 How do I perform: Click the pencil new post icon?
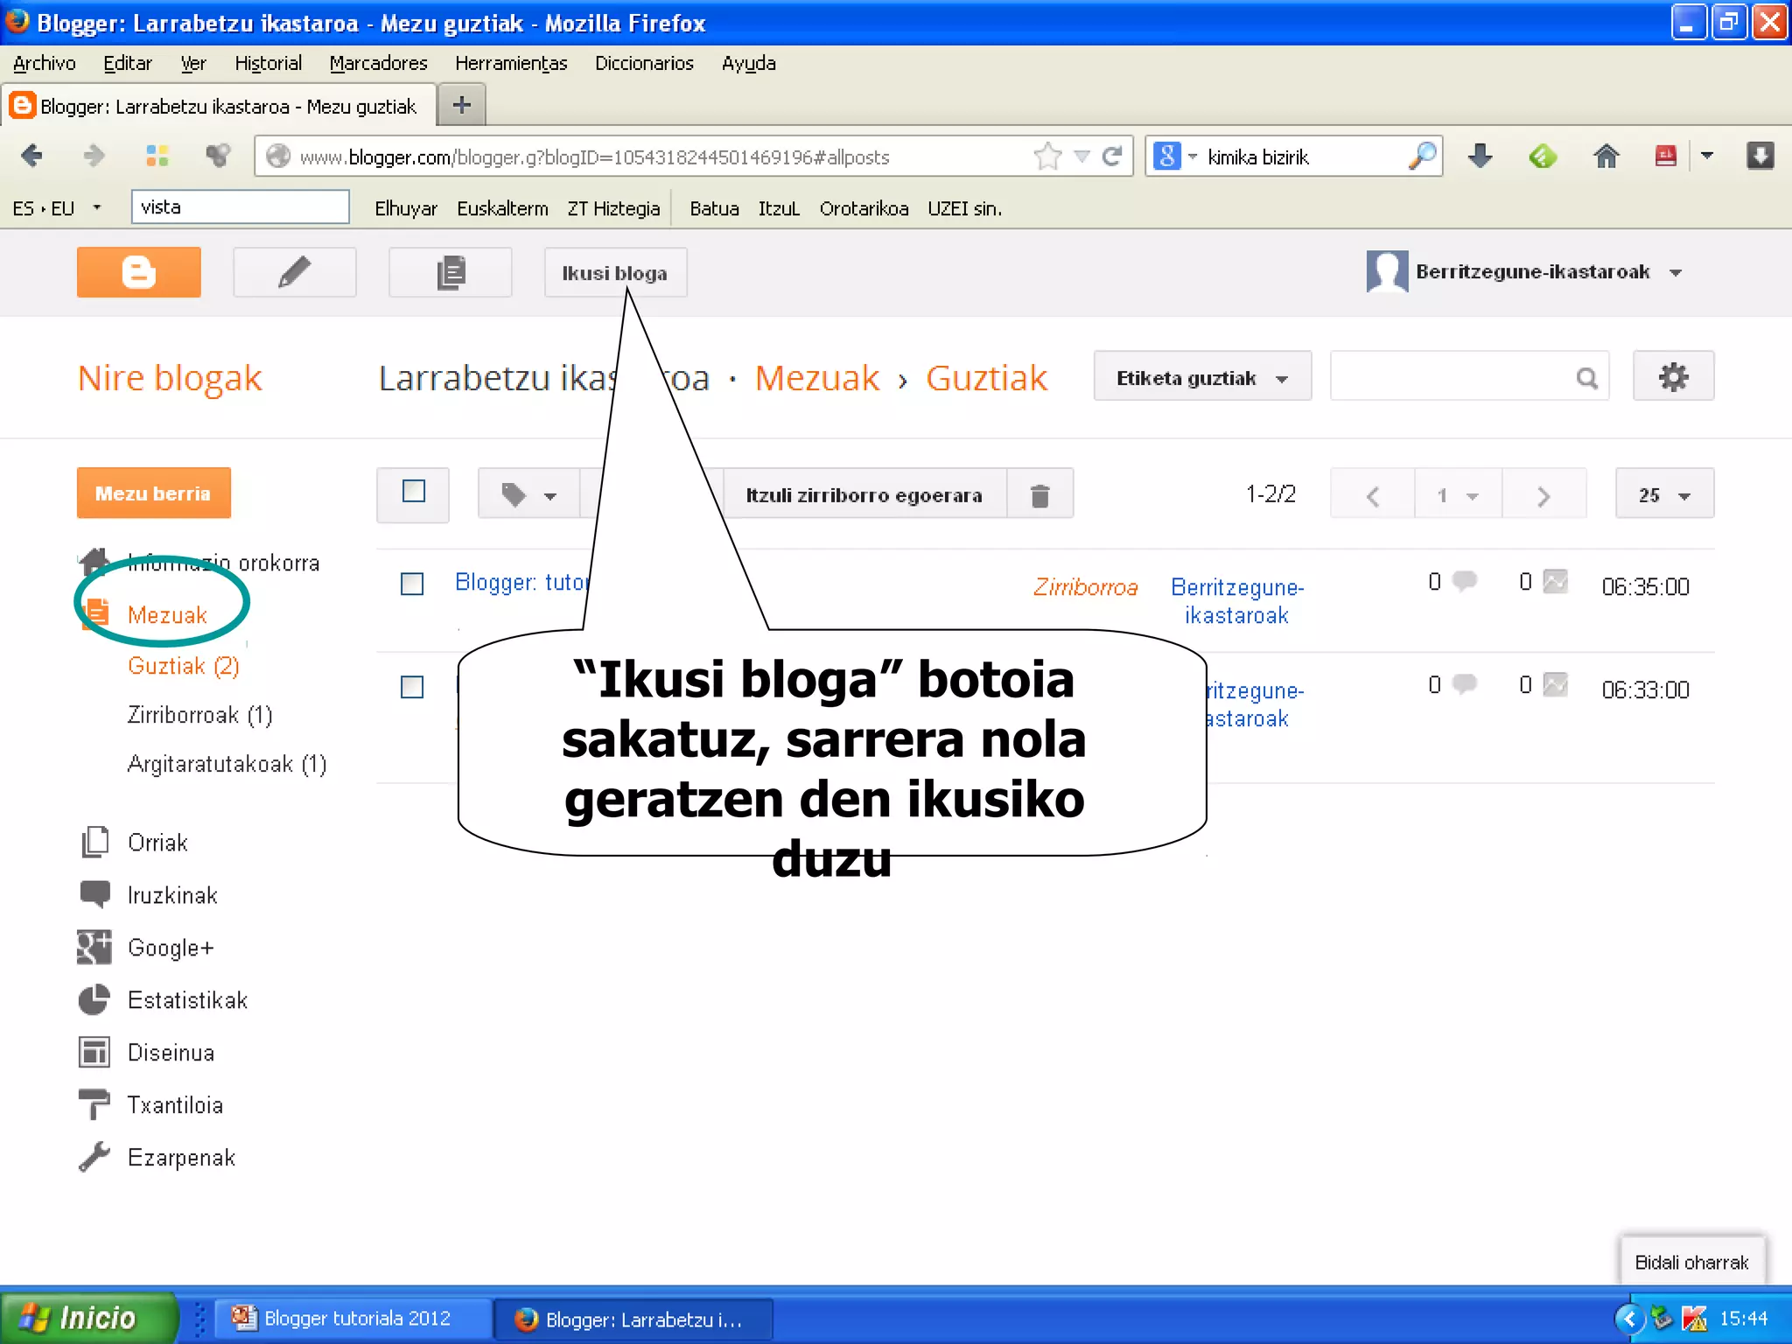(x=294, y=272)
